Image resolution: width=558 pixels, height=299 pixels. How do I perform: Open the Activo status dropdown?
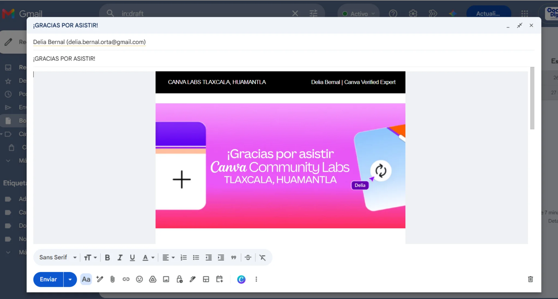pos(359,14)
